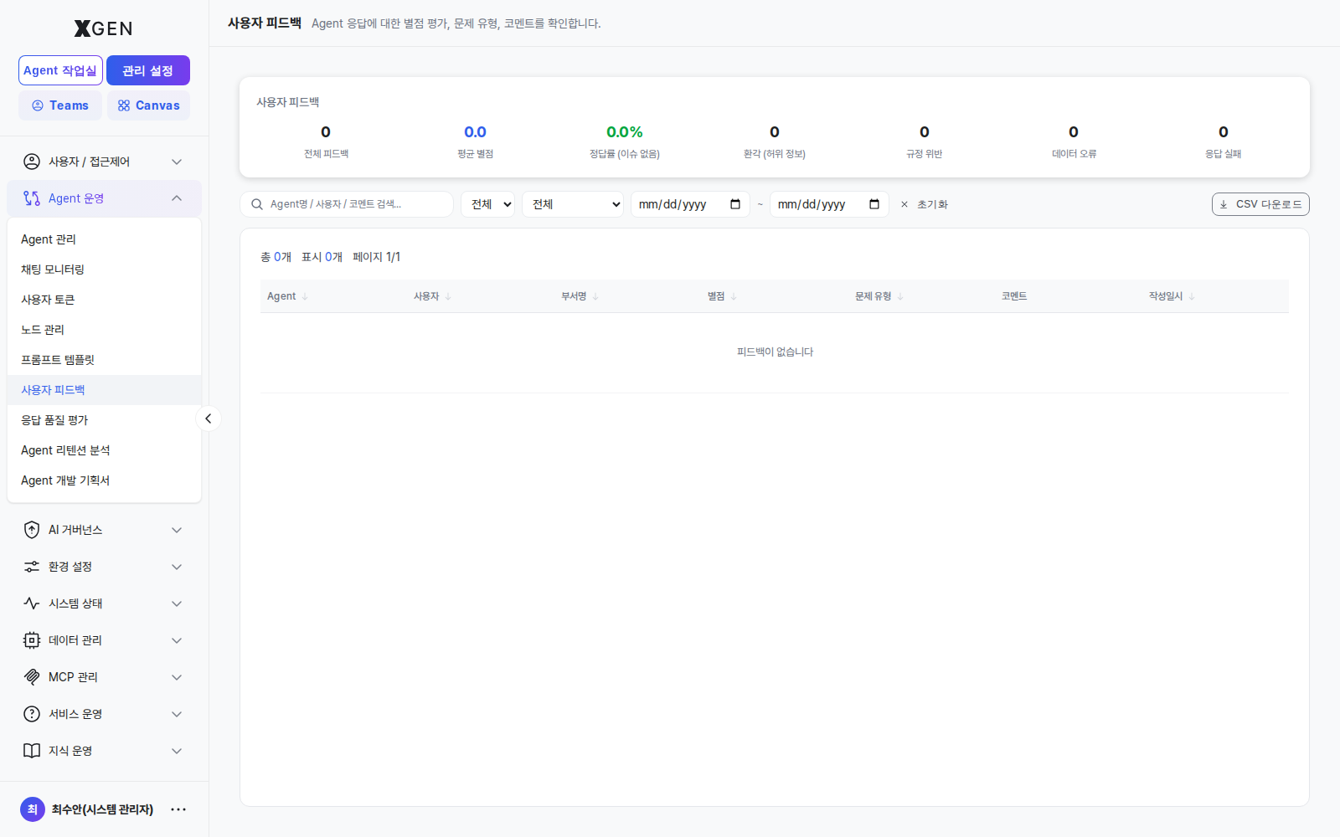Click the start date mm/dd/yyyy field
This screenshot has height=837, width=1340.
690,204
